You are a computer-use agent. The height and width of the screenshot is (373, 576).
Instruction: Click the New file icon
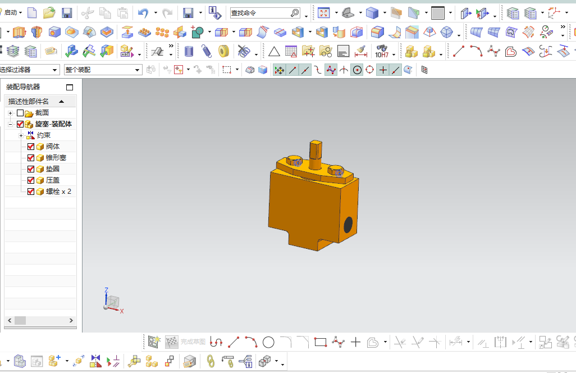pos(33,13)
